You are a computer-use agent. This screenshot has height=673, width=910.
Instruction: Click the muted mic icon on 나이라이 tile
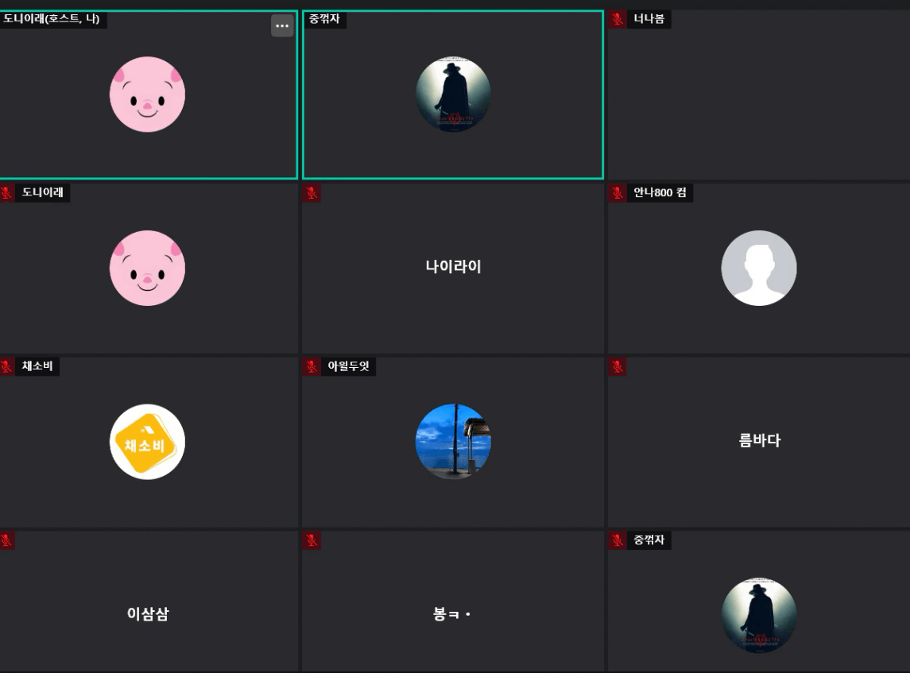click(312, 192)
